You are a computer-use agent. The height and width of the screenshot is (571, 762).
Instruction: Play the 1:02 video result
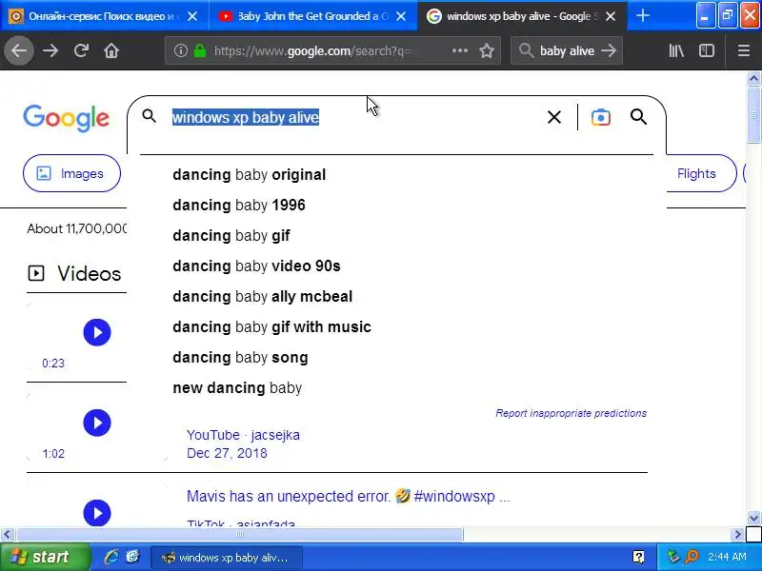pos(97,423)
